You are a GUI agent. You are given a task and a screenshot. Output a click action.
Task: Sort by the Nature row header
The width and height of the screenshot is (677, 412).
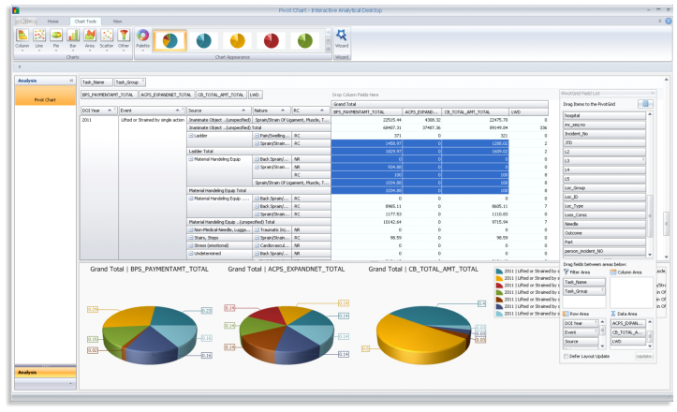coord(272,110)
